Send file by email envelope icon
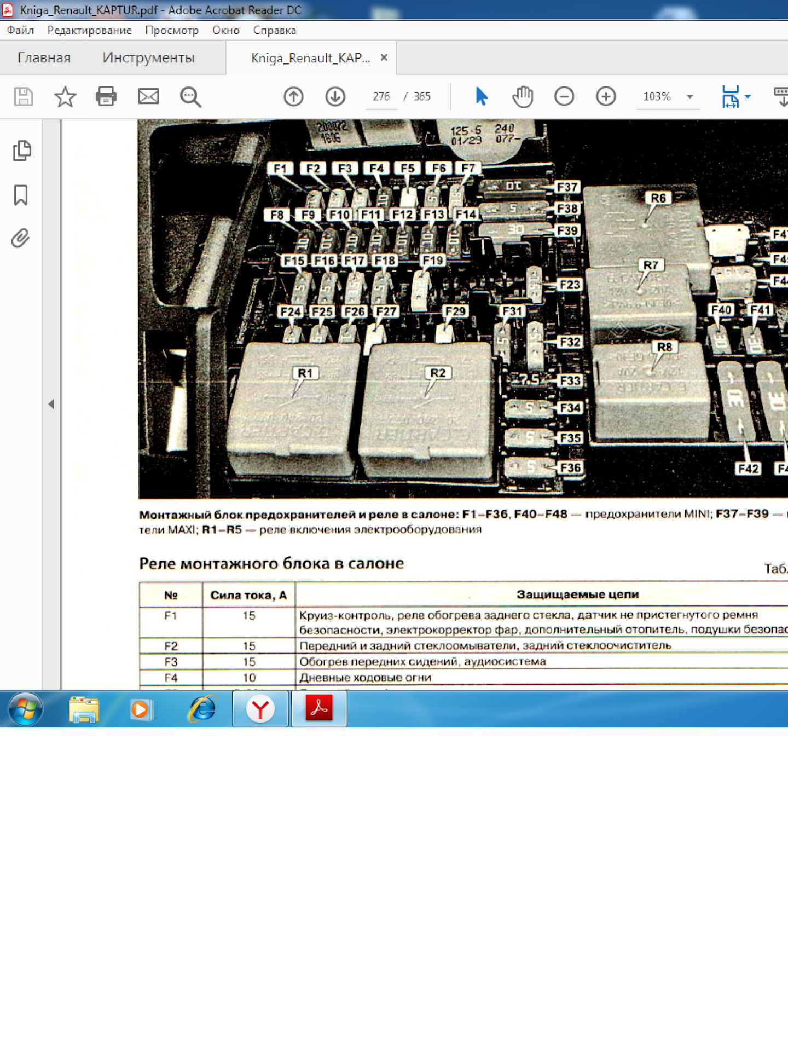Screen dimensions: 788x1051 148,97
